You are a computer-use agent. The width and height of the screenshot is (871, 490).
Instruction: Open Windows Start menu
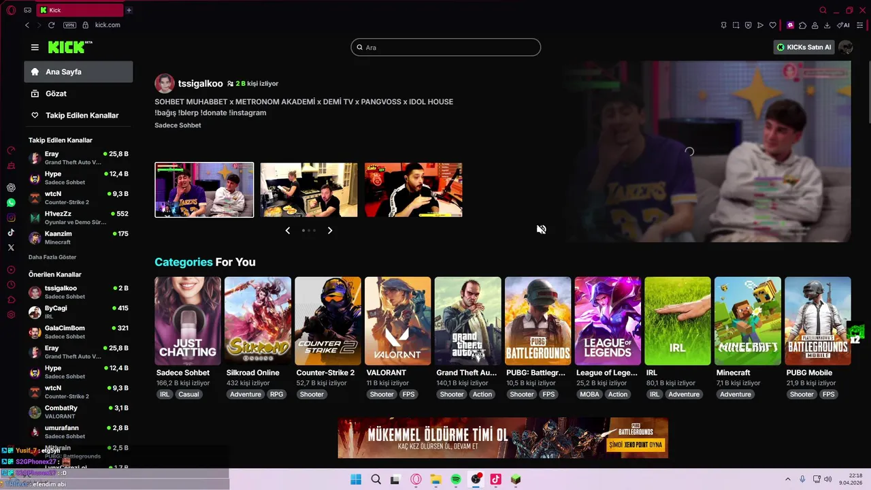pos(356,479)
